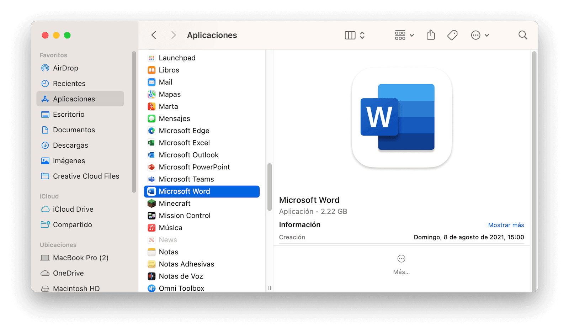This screenshot has width=569, height=333.
Task: Select Microsoft Edge in the list
Action: (x=184, y=131)
